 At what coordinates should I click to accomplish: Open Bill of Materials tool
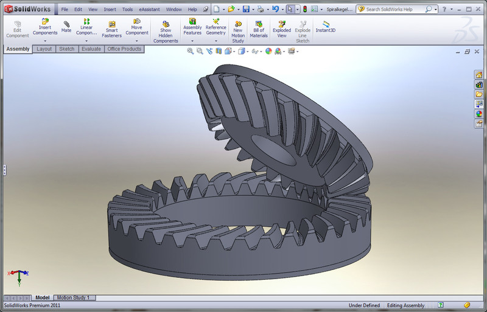259,28
